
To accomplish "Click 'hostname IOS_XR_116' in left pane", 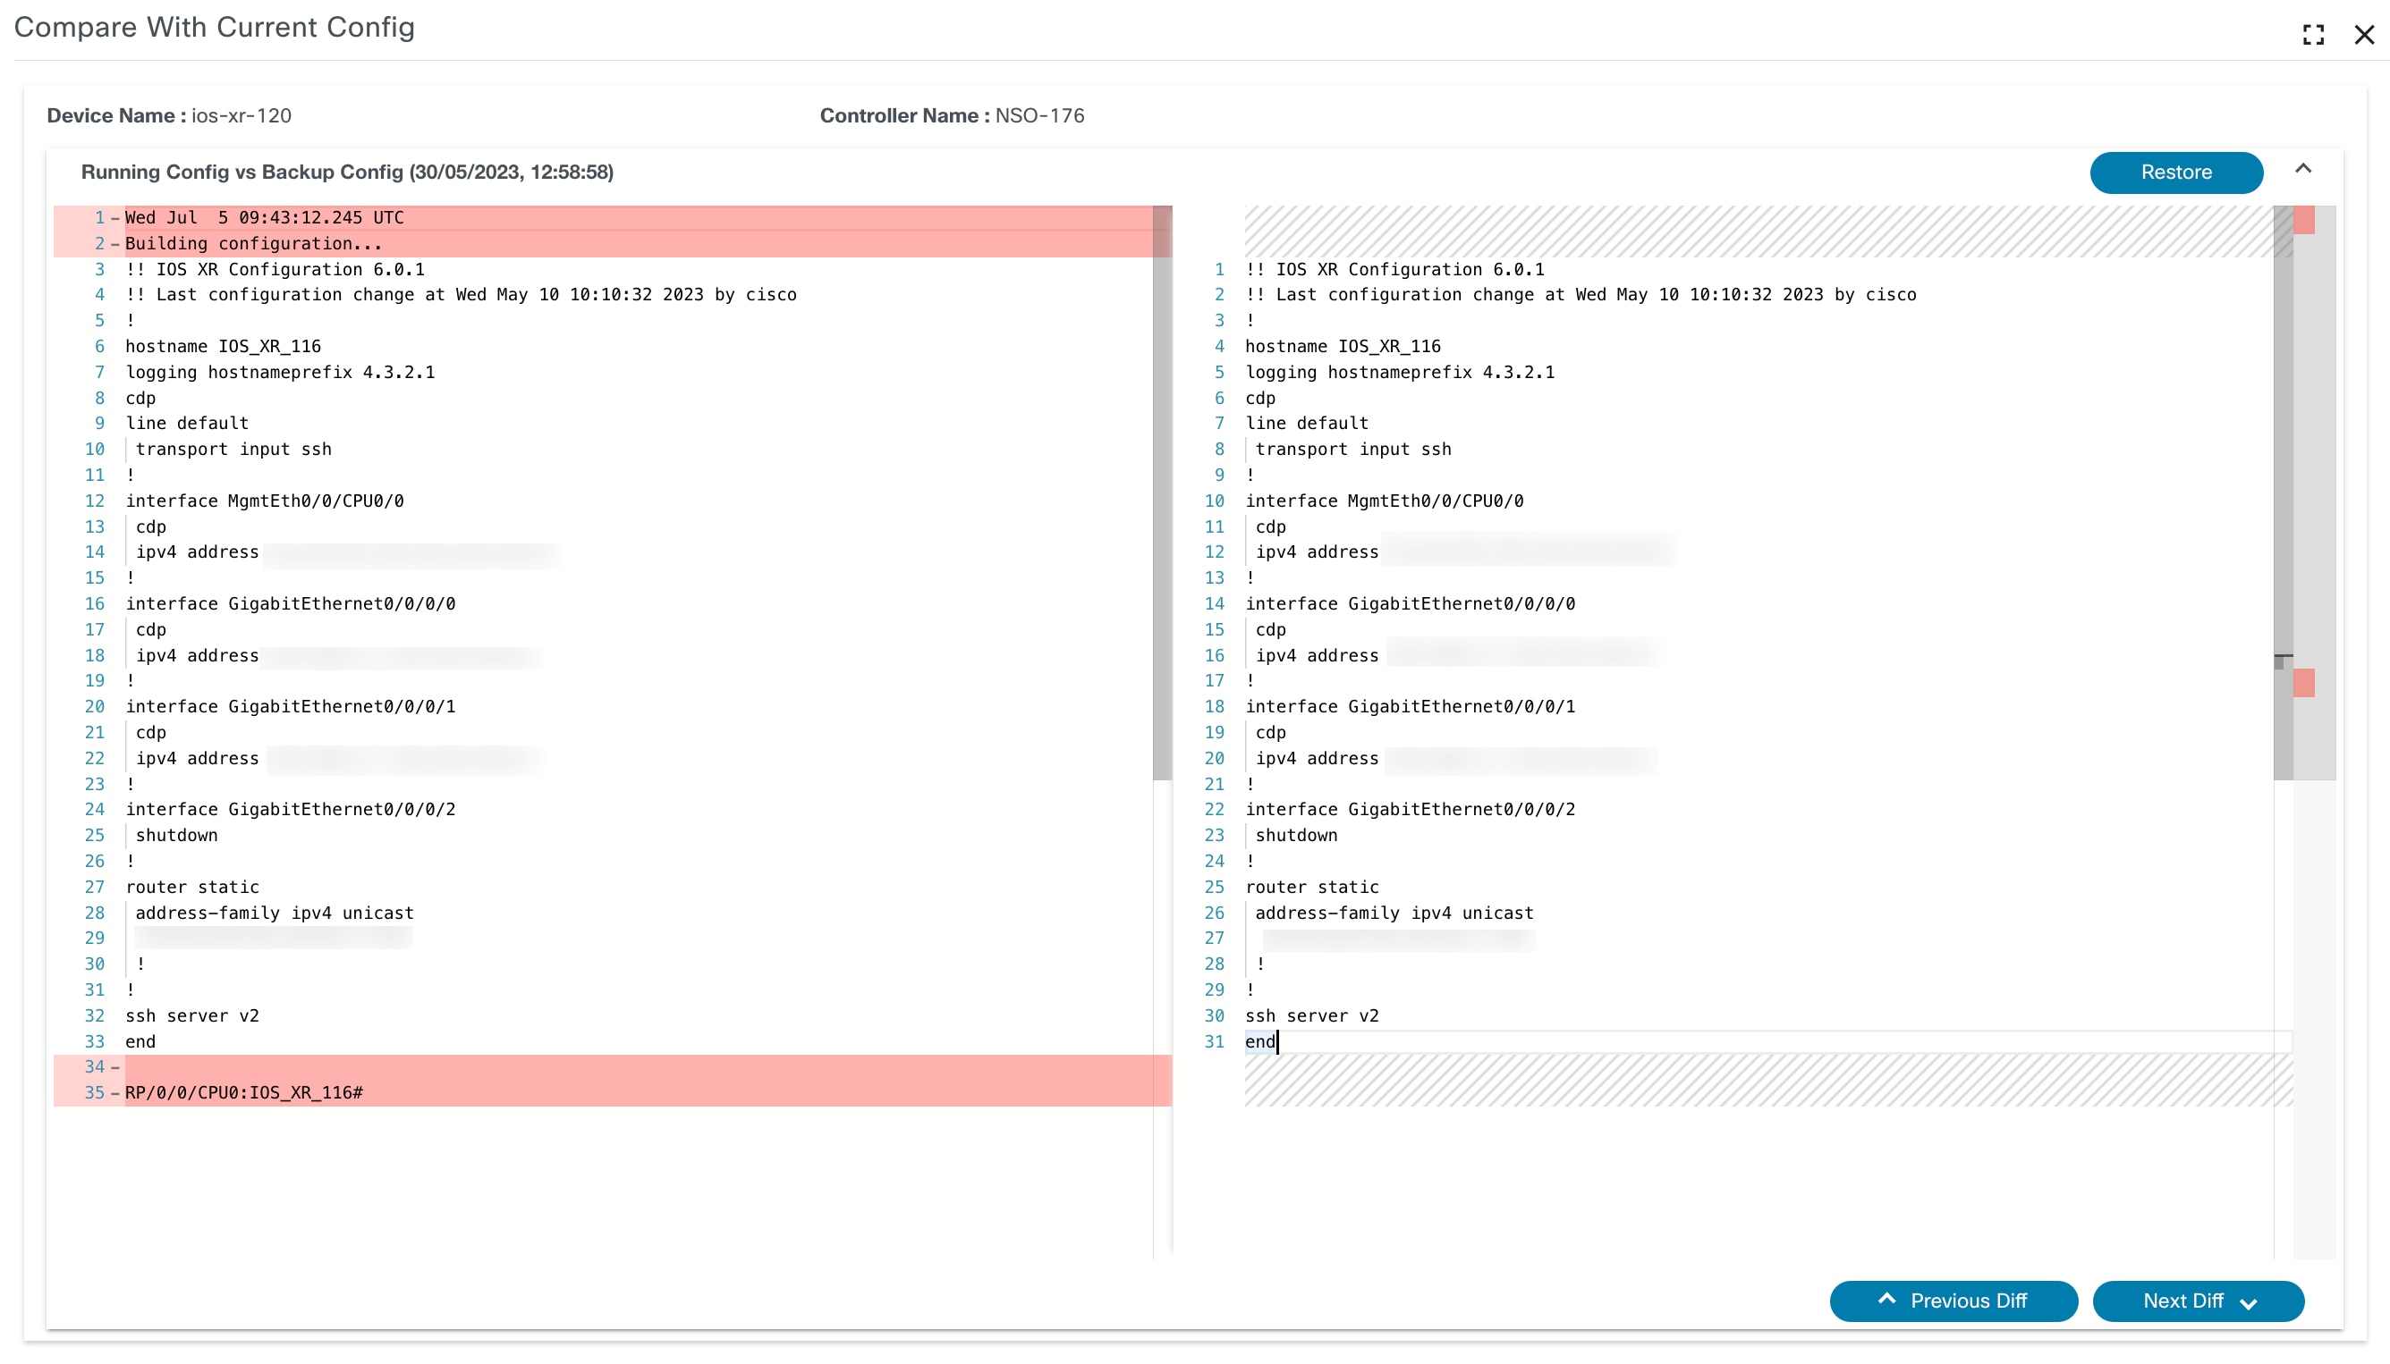I will [x=223, y=347].
